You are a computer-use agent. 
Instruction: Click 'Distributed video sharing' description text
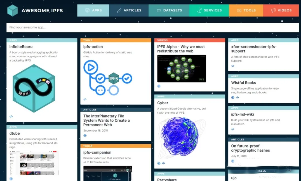click(33, 143)
